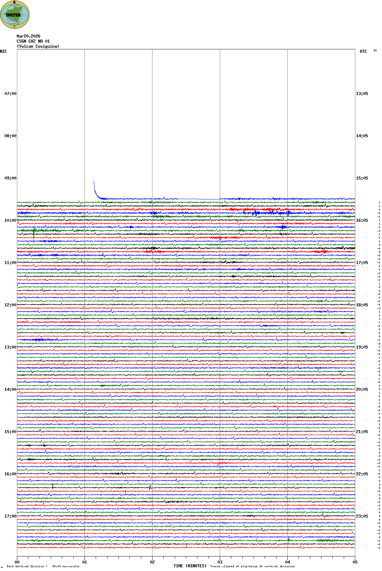
Task: Click the traces clipped footnote text
Action: click(x=252, y=566)
